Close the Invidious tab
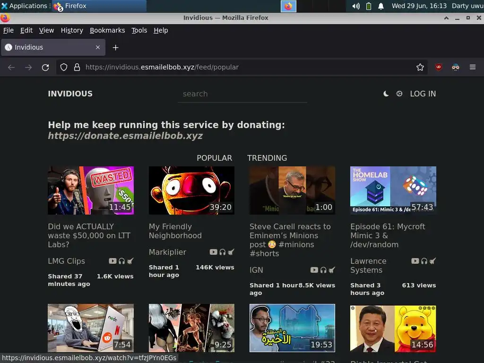 click(98, 47)
